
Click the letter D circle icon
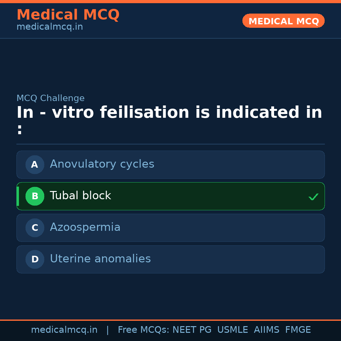(35, 259)
